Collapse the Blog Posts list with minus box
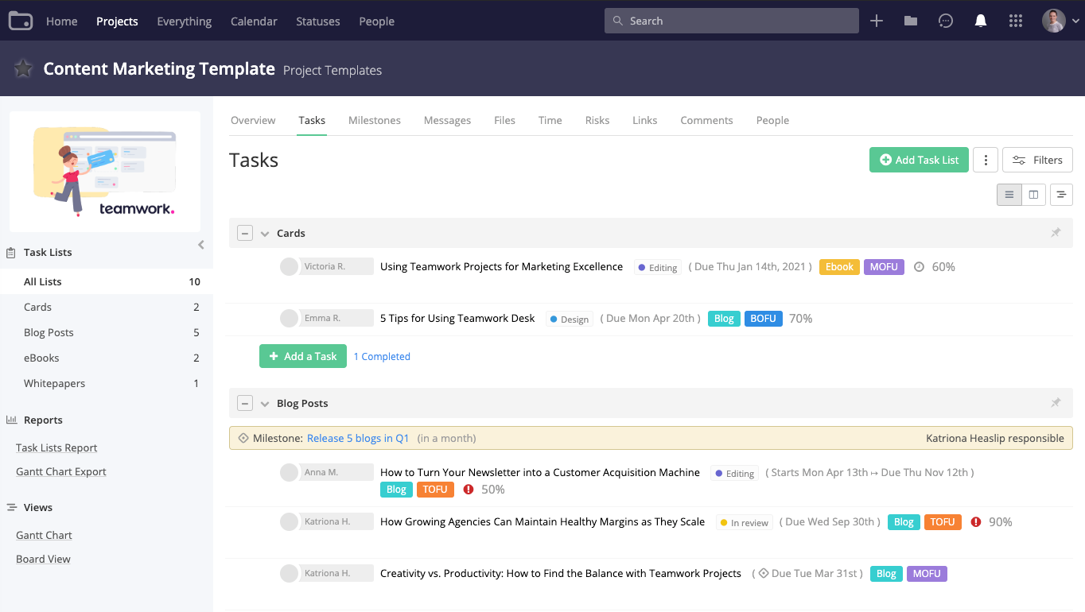Screen dimensions: 1085x612 click(x=245, y=404)
